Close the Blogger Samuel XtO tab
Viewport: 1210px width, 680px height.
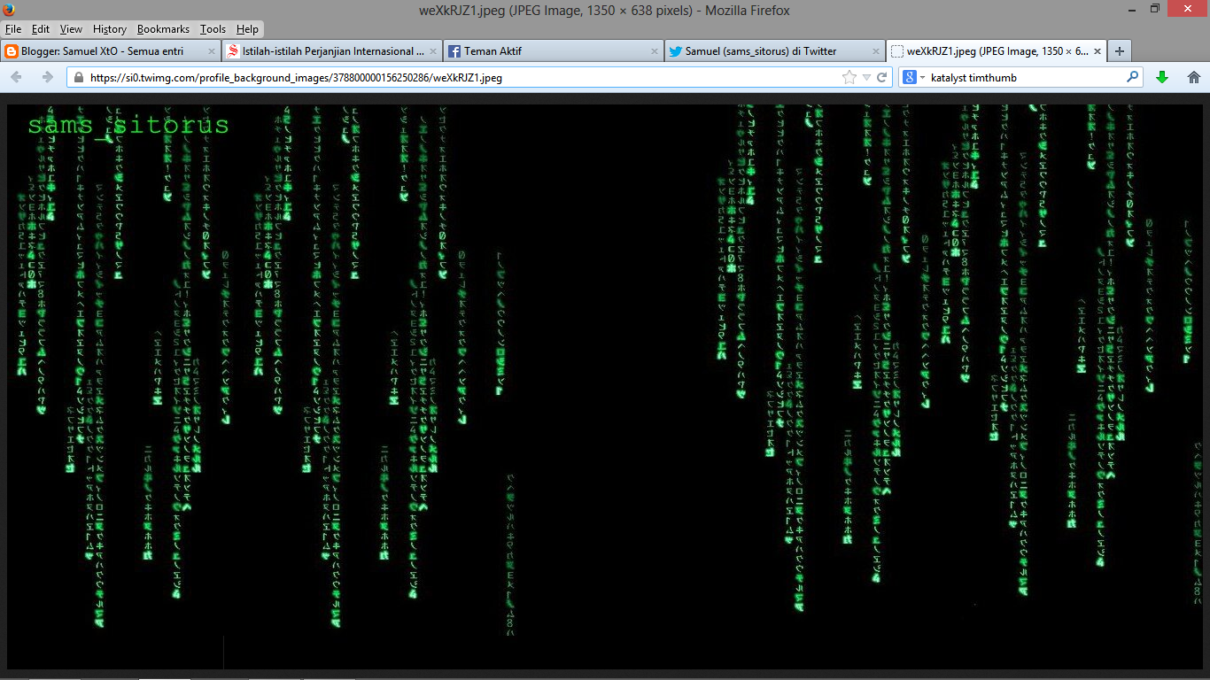coord(211,51)
